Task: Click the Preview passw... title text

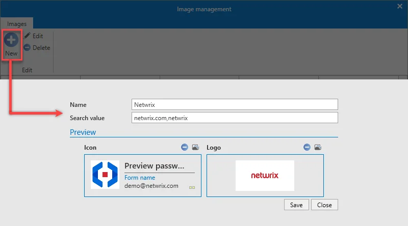Action: pos(155,166)
